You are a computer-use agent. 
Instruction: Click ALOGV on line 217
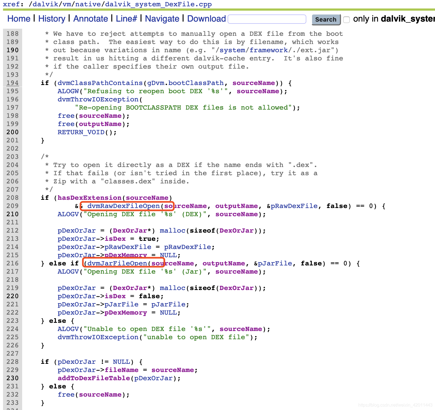[68, 271]
